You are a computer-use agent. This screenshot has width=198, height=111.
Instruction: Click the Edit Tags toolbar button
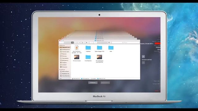(95, 43)
